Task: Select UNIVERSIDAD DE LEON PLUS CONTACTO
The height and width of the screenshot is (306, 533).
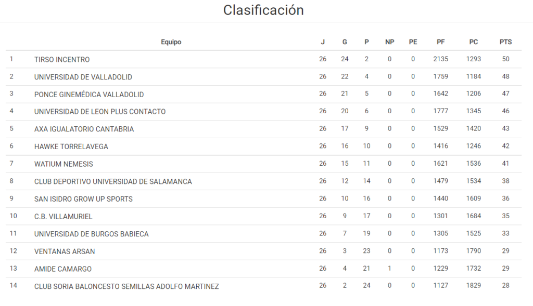Action: [x=100, y=112]
